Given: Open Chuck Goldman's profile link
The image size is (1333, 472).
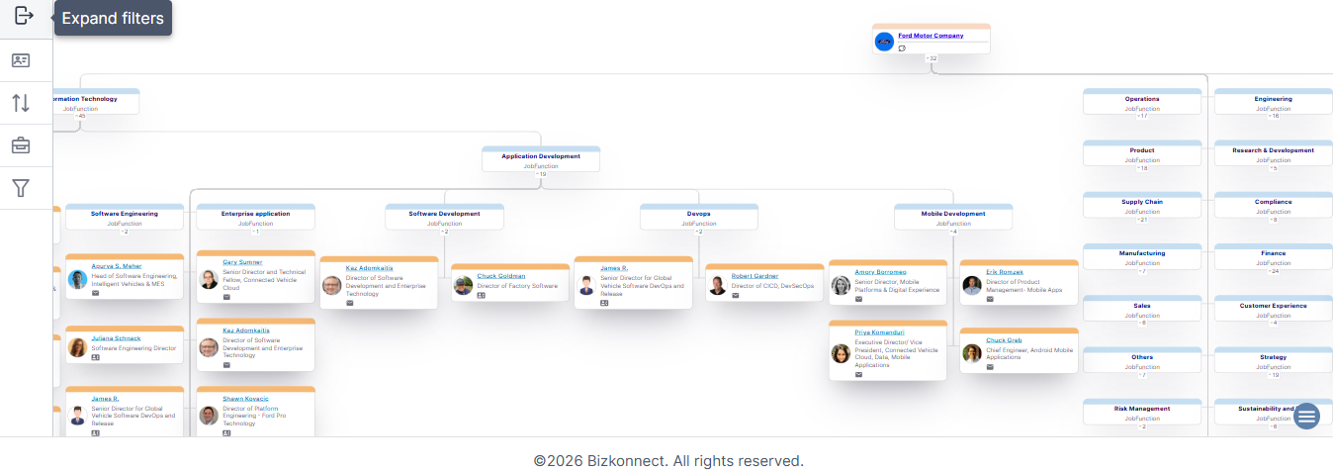Looking at the screenshot, I should pyautogui.click(x=501, y=276).
